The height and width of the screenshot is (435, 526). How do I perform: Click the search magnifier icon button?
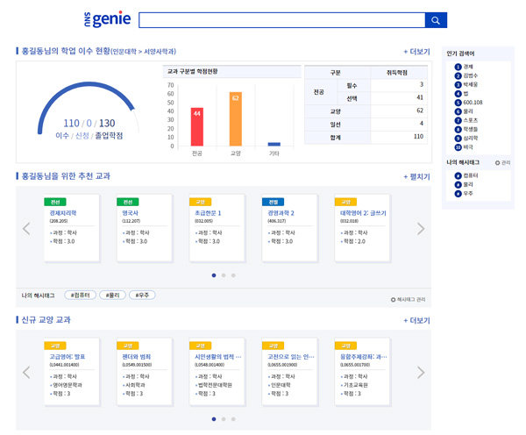click(x=436, y=20)
